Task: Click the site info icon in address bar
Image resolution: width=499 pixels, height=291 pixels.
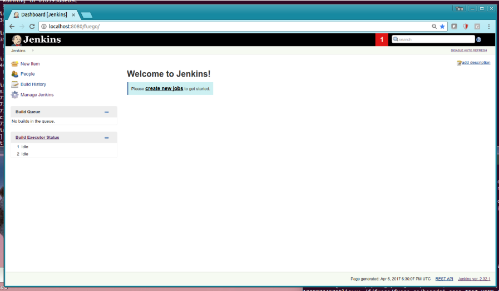Action: tap(44, 26)
